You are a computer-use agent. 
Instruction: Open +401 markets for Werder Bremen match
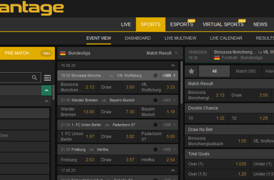tap(169, 100)
